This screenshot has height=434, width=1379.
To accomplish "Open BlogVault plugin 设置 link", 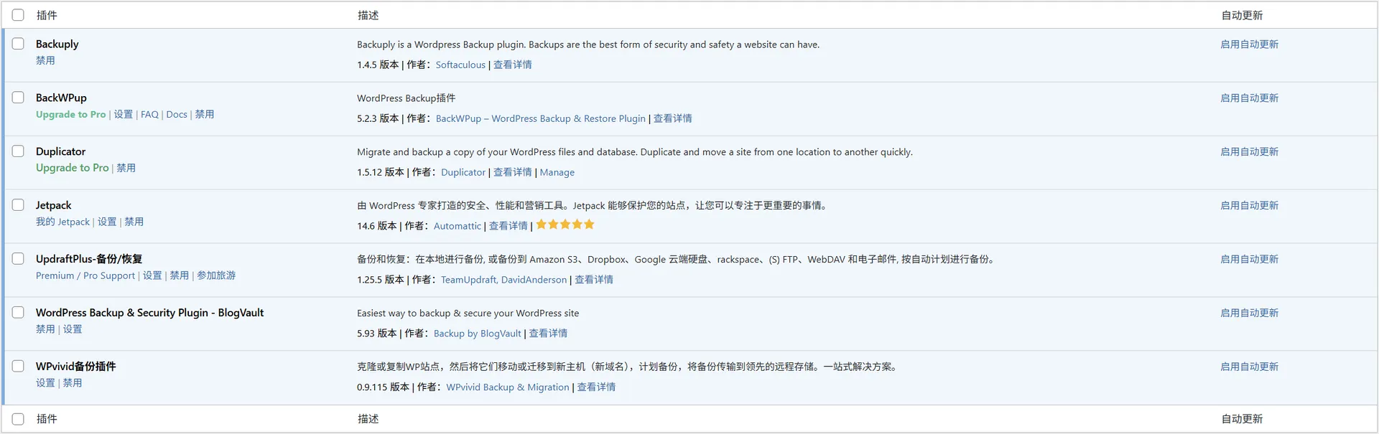I will click(73, 329).
